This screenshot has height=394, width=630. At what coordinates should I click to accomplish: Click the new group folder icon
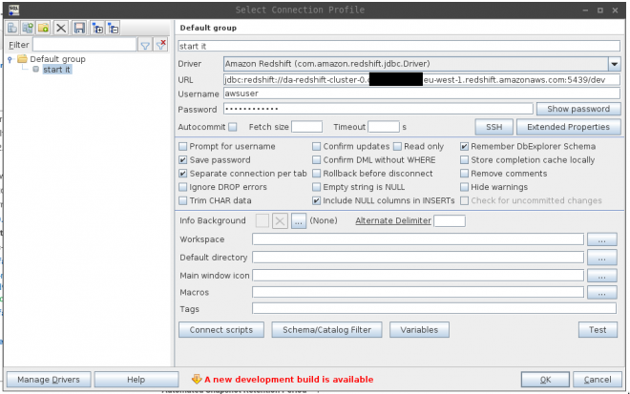(x=45, y=28)
